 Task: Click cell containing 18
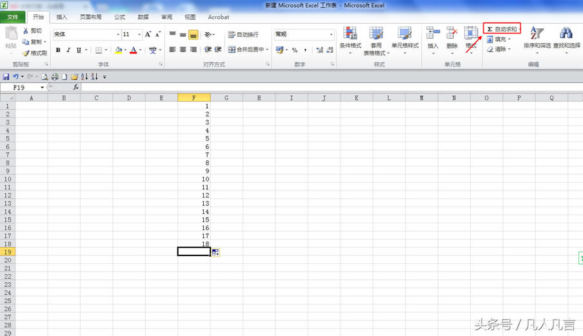193,244
